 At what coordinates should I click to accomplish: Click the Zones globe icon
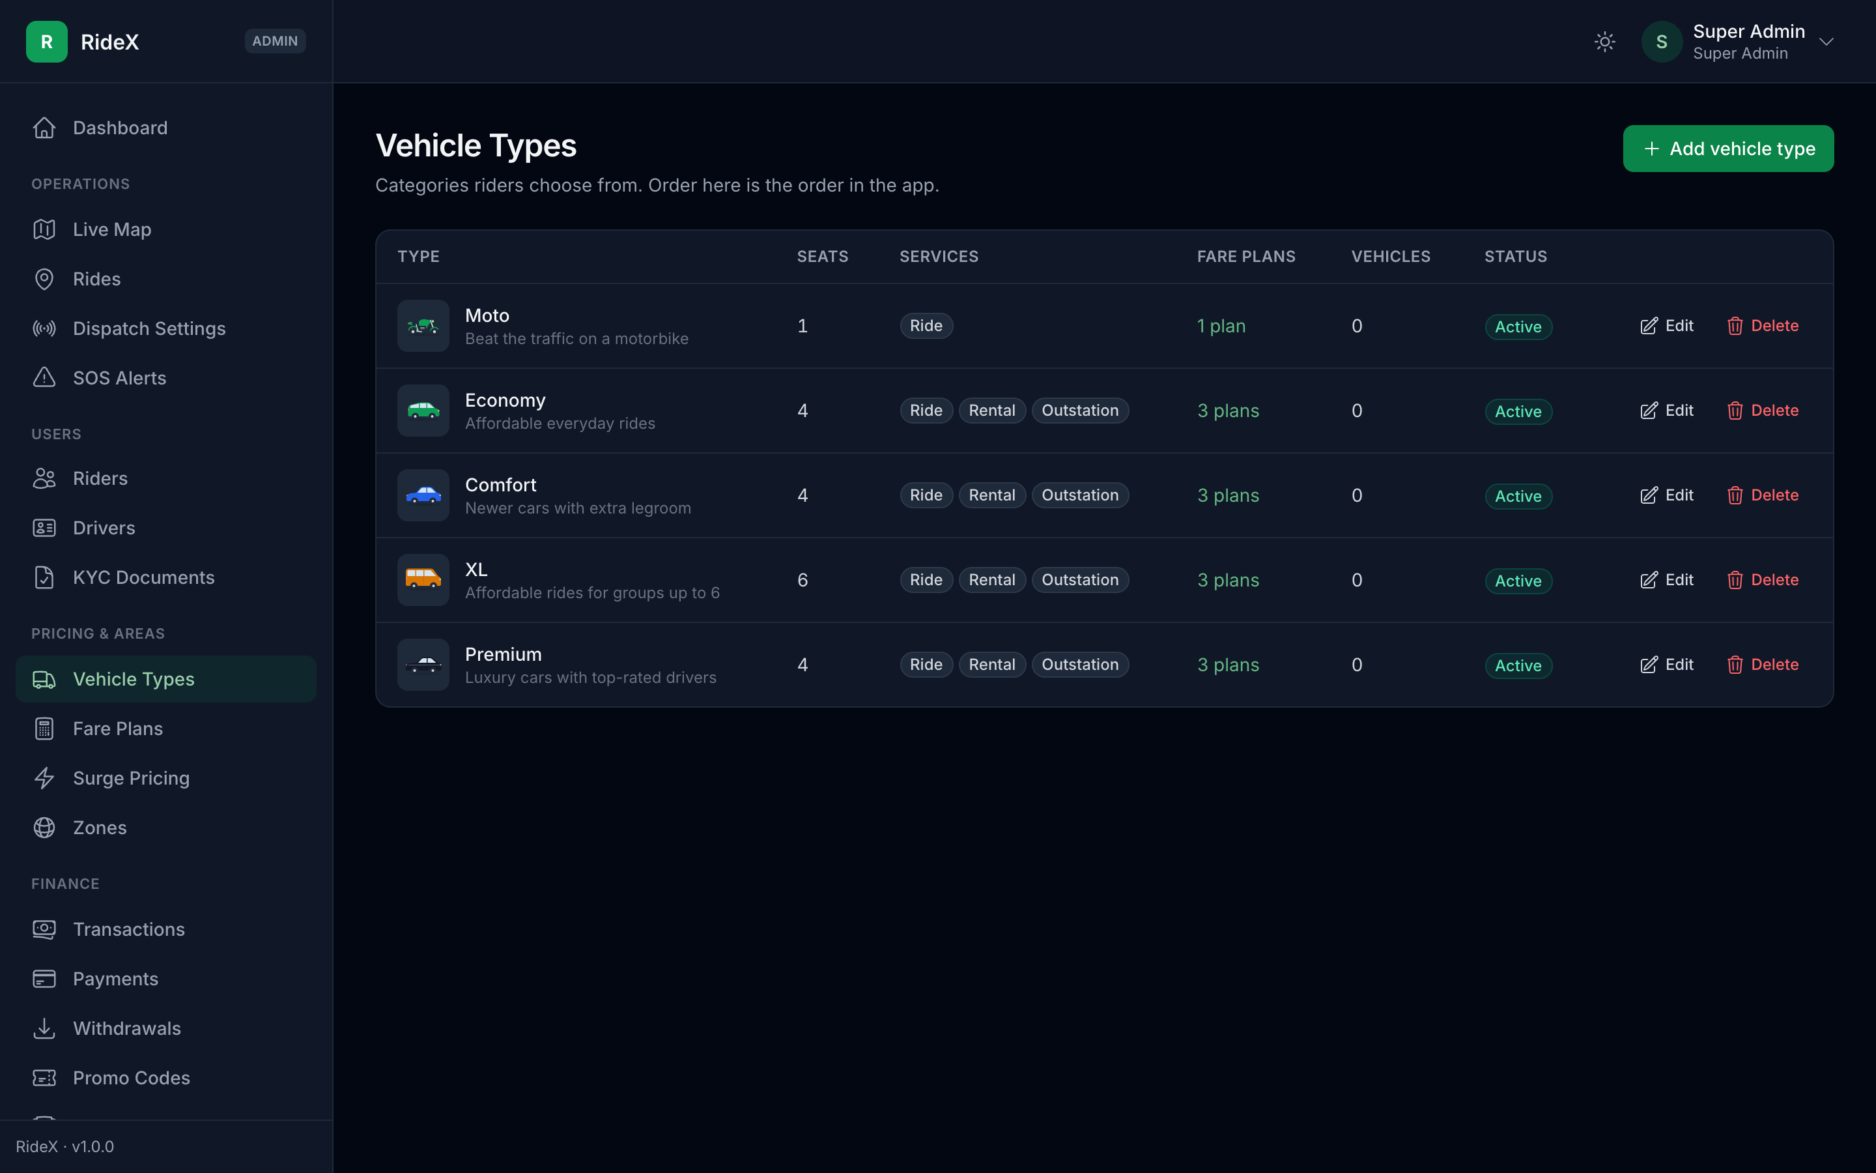[x=44, y=828]
